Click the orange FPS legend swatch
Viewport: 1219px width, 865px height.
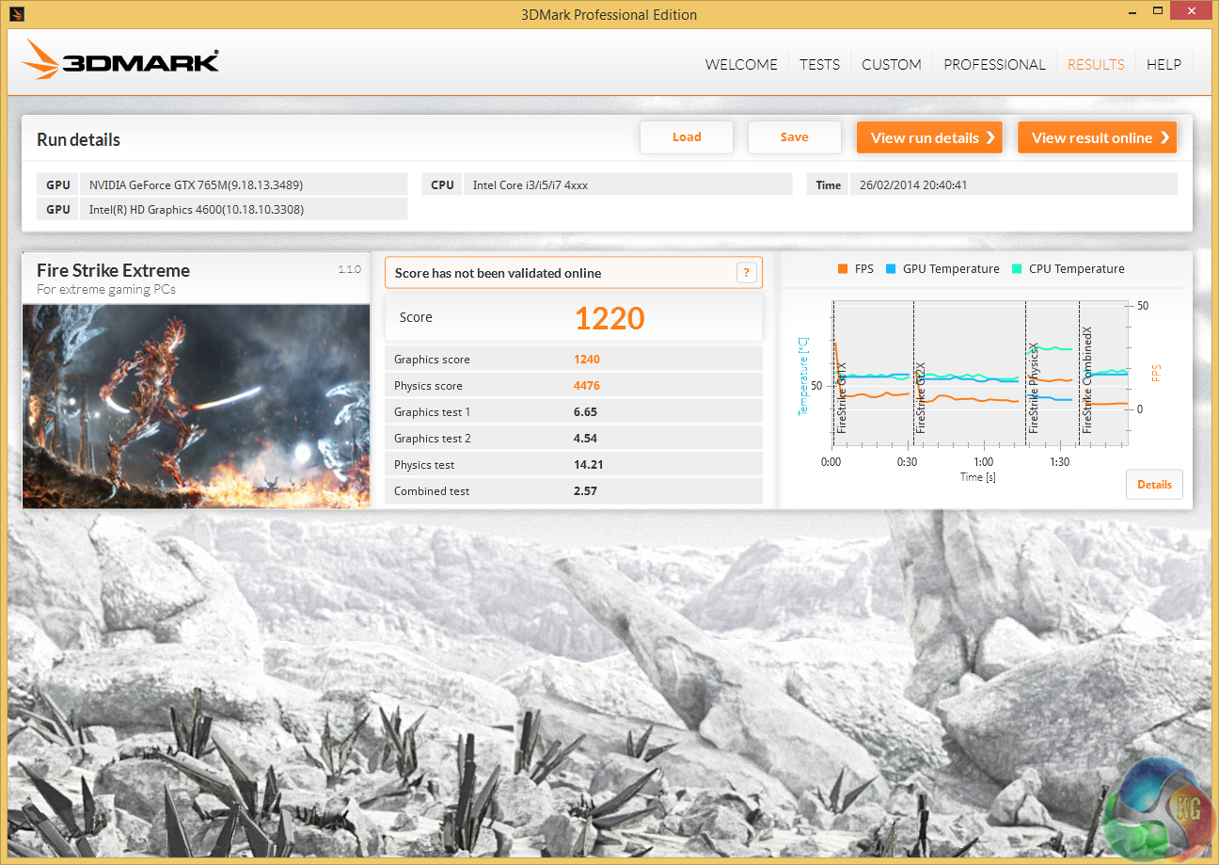pyautogui.click(x=843, y=269)
